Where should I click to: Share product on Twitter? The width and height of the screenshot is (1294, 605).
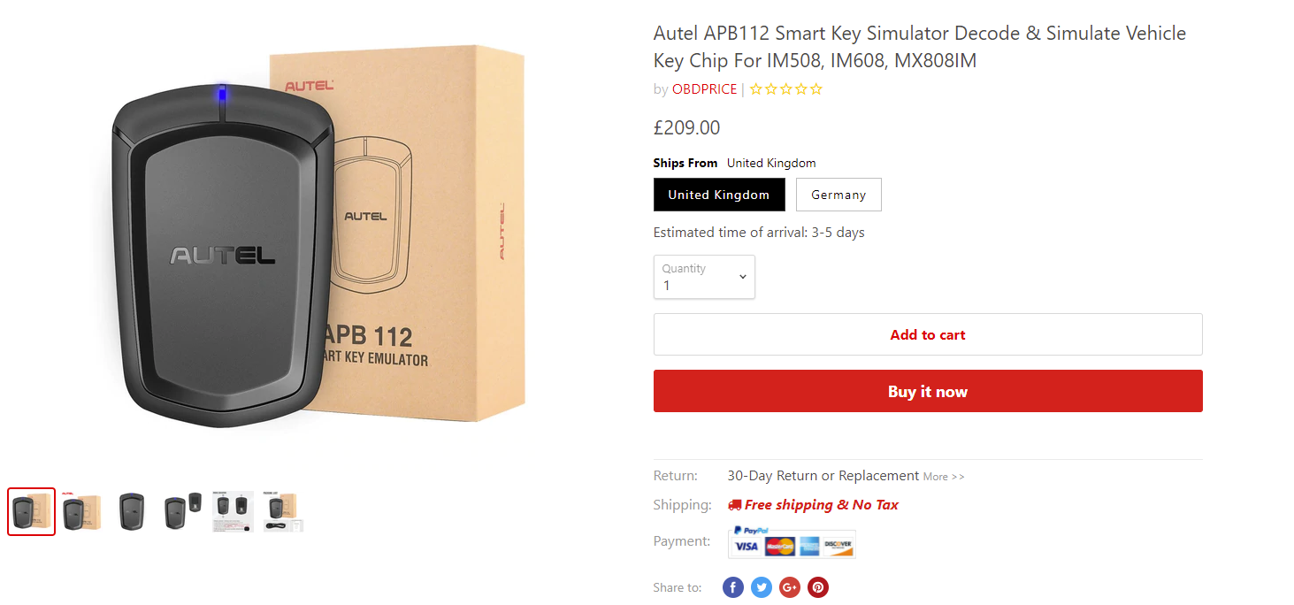point(761,586)
